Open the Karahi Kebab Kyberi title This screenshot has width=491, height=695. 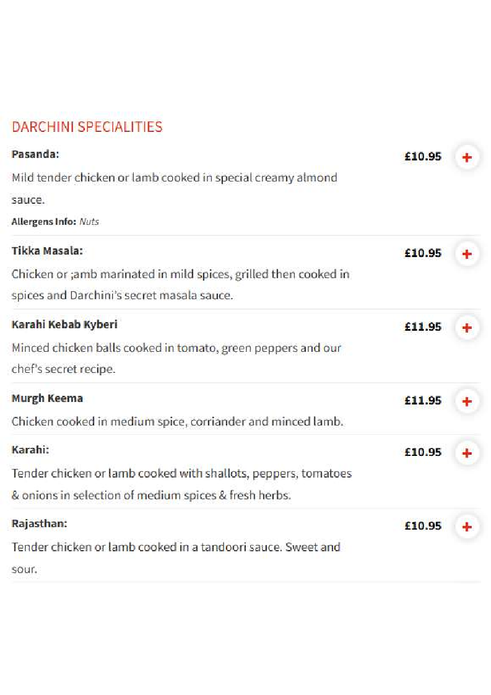click(64, 325)
